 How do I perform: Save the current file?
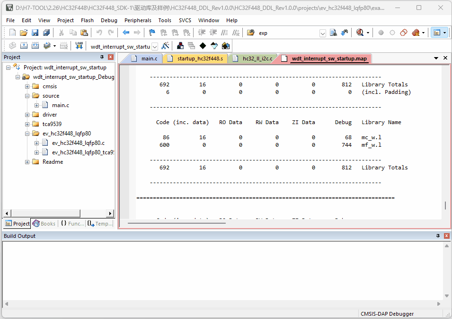(35, 33)
